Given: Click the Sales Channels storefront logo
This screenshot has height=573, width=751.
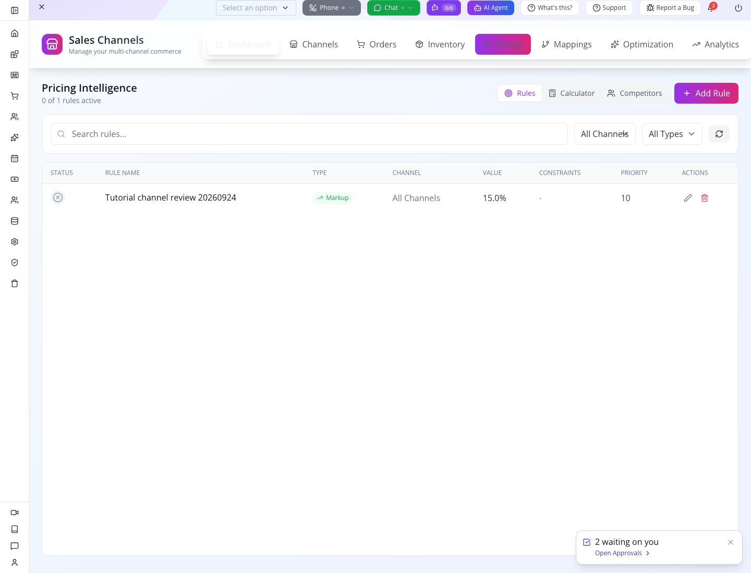Looking at the screenshot, I should pyautogui.click(x=52, y=44).
